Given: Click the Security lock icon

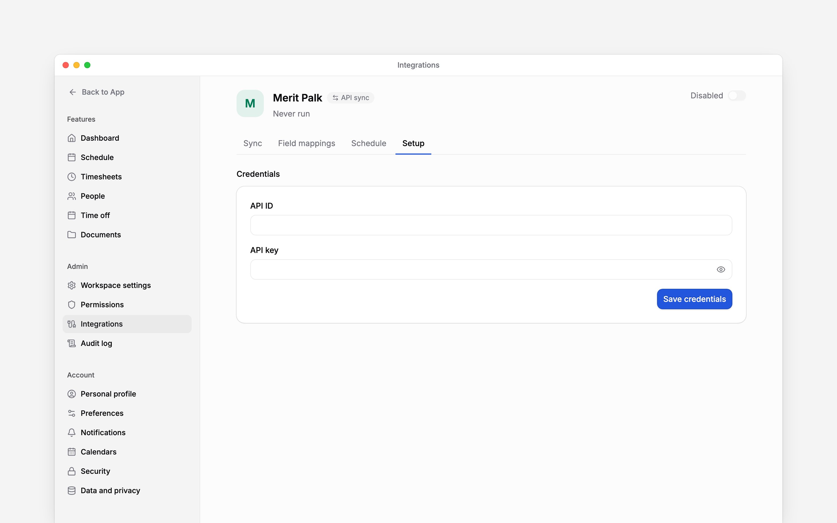Looking at the screenshot, I should (72, 472).
